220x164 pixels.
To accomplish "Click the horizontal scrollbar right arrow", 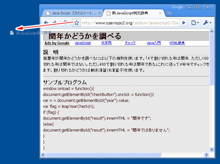I will [x=206, y=155].
